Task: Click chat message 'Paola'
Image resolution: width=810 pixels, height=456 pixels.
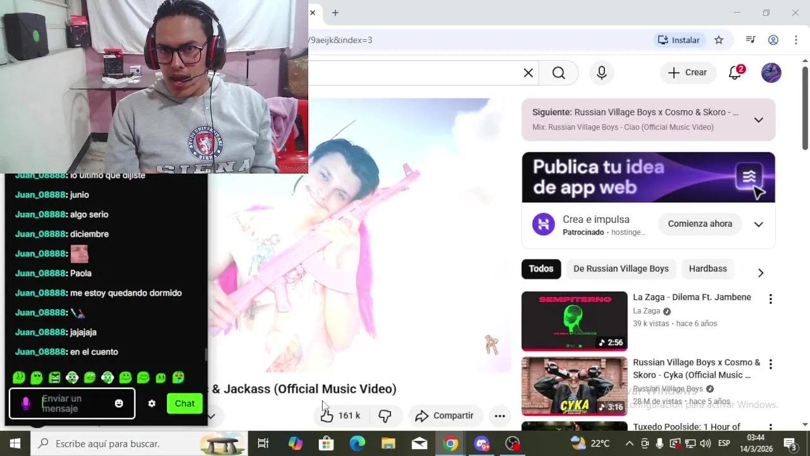Action: [81, 273]
